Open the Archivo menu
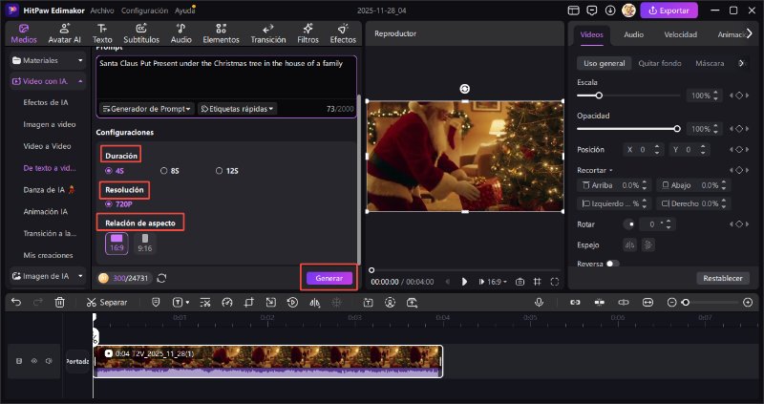This screenshot has height=404, width=764. point(102,11)
